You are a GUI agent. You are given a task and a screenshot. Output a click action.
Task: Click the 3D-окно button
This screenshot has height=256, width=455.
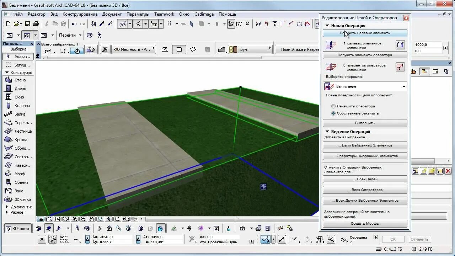click(x=18, y=229)
